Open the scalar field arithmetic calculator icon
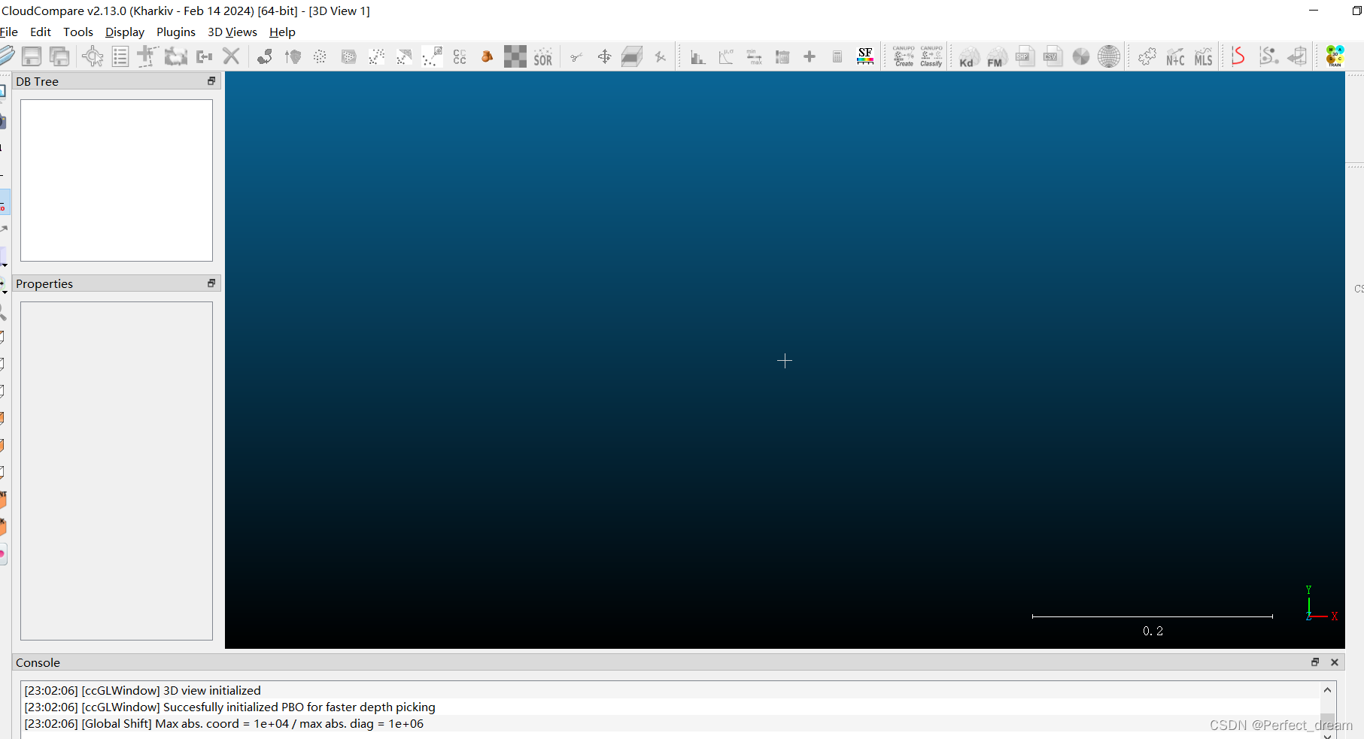This screenshot has width=1364, height=739. pos(837,56)
